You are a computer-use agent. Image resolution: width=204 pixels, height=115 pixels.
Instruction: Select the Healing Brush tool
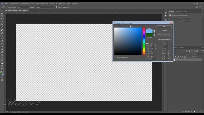2,30
